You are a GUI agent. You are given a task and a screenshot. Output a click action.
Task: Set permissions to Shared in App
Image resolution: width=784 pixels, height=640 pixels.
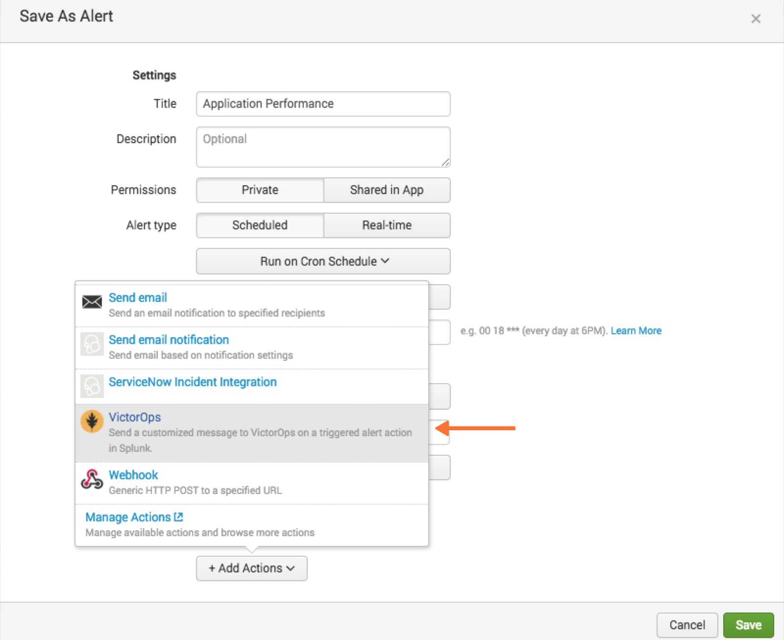pos(387,190)
